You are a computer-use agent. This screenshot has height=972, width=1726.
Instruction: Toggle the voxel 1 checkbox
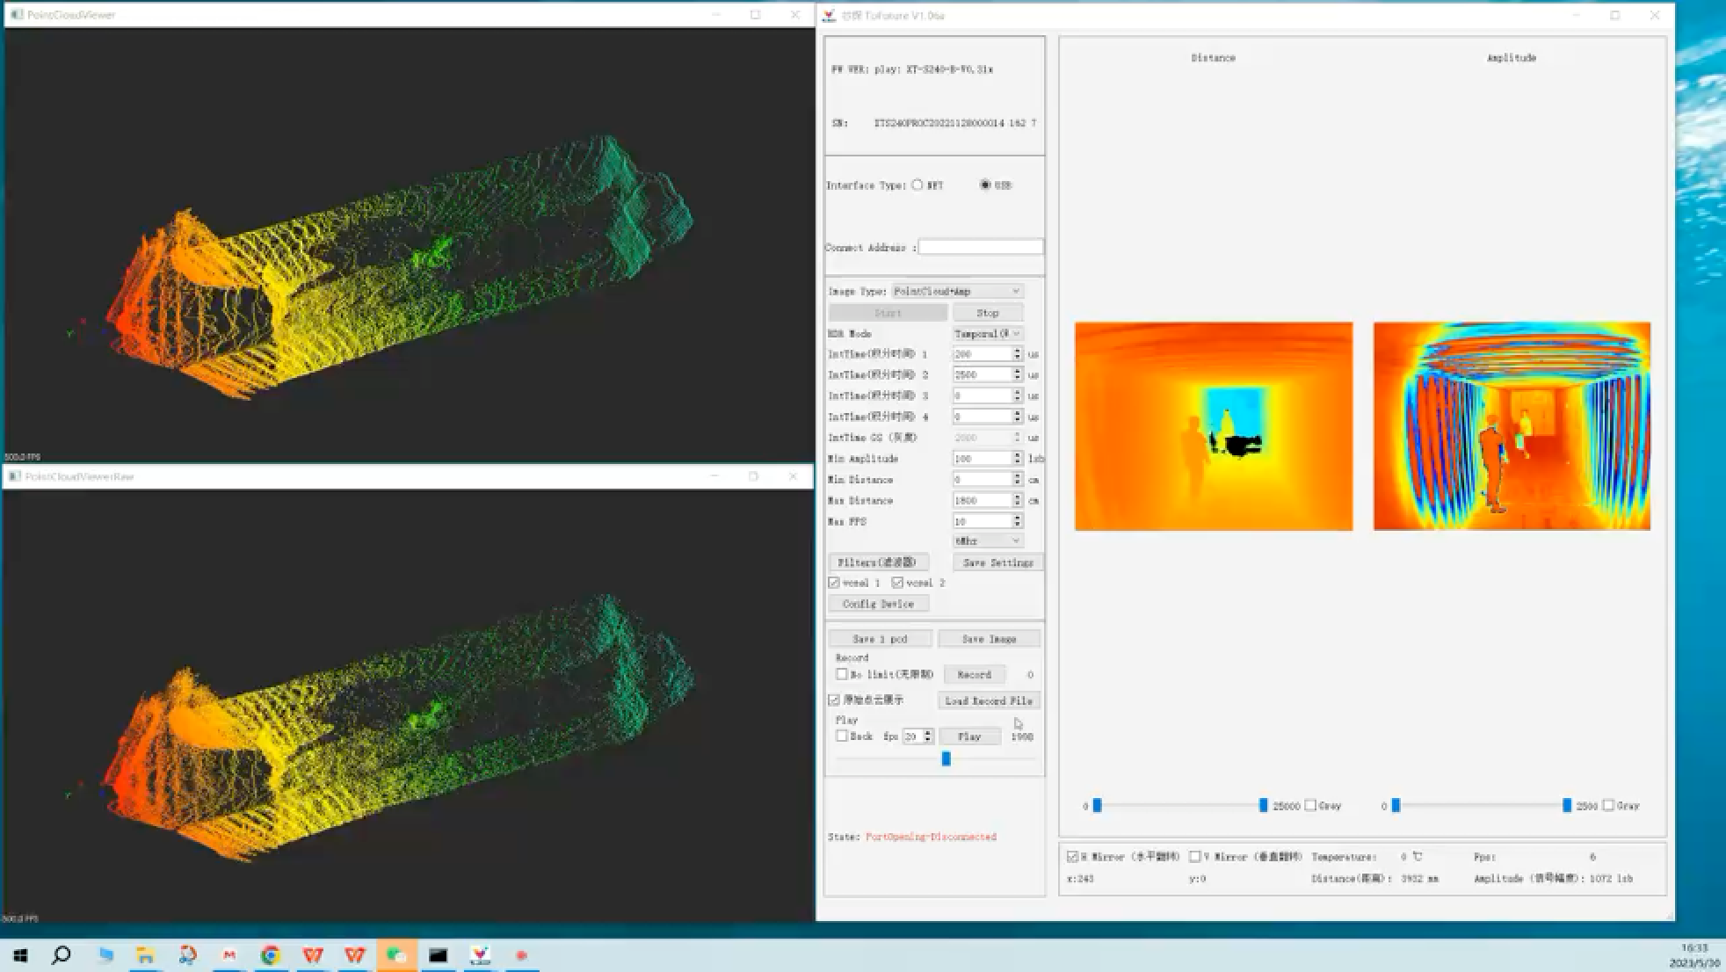coord(834,583)
